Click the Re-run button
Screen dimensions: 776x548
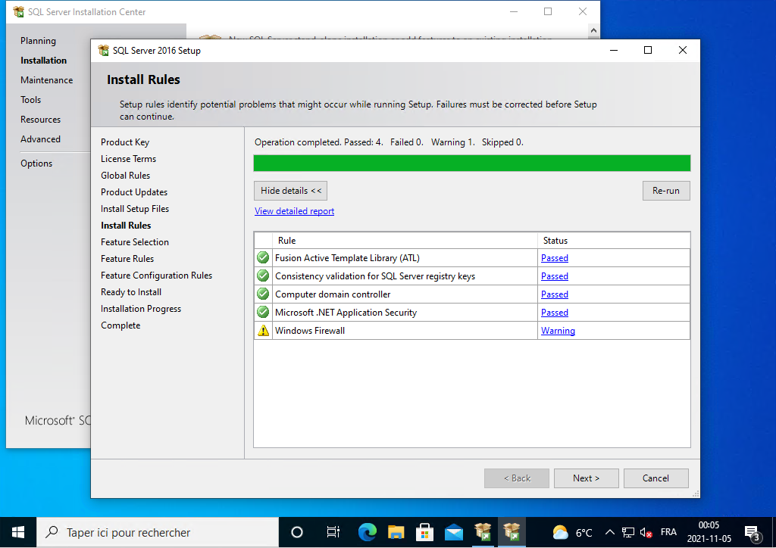[x=665, y=191]
